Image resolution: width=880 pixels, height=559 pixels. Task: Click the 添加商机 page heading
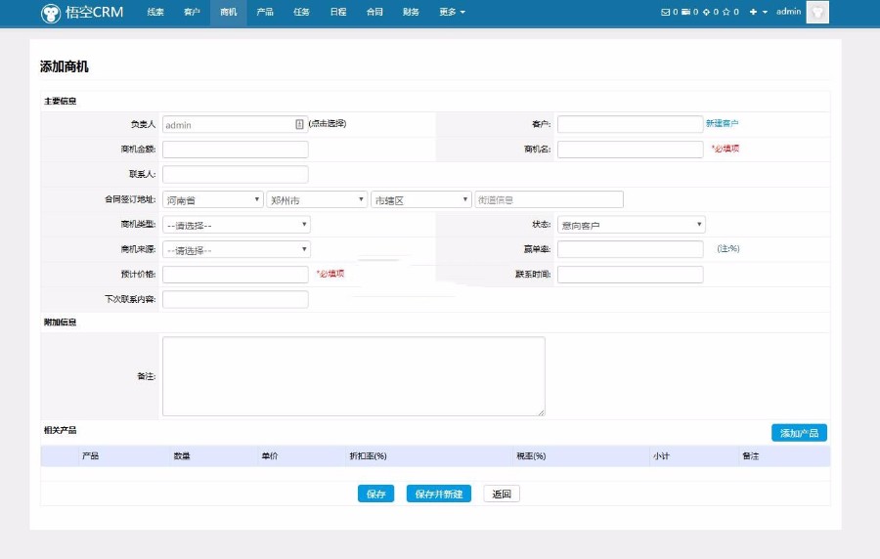[64, 66]
